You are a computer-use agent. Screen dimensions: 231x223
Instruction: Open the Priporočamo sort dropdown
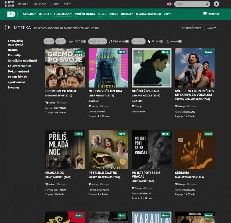(191, 28)
